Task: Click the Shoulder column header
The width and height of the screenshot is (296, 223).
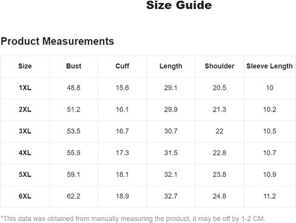Action: pyautogui.click(x=220, y=66)
